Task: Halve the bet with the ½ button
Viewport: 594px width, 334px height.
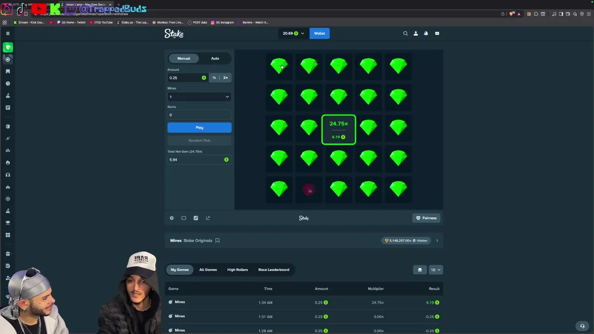Action: click(214, 78)
